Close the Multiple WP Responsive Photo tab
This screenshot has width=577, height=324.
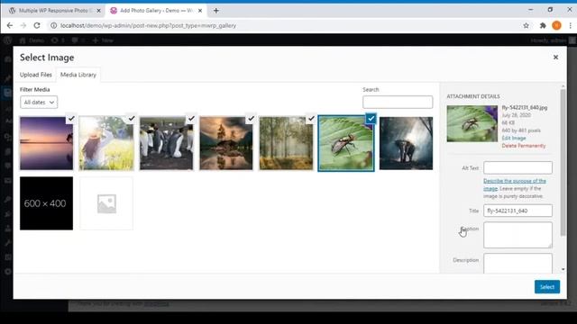(98, 11)
